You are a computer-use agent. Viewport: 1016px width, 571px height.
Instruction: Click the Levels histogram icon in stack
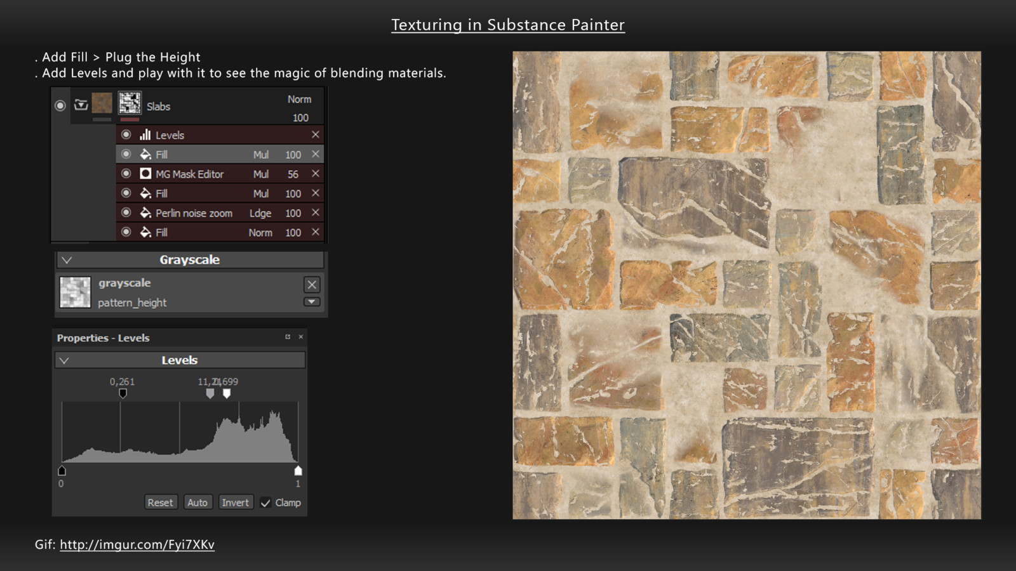[145, 135]
